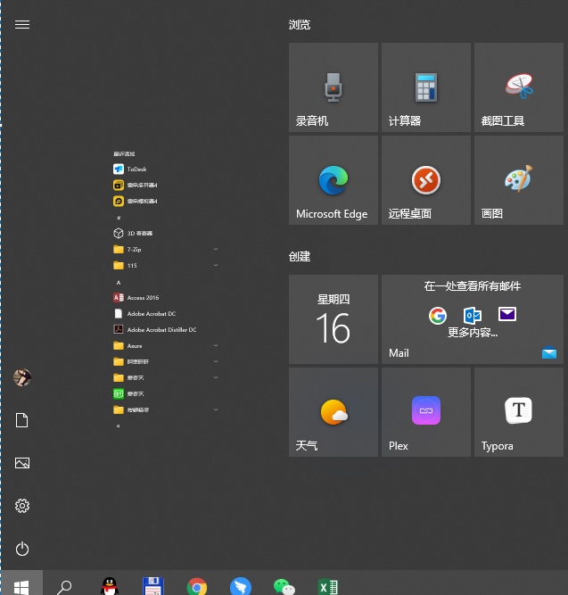Open the 天气 weather tile
Viewport: 568px width, 595px height.
[x=333, y=412]
